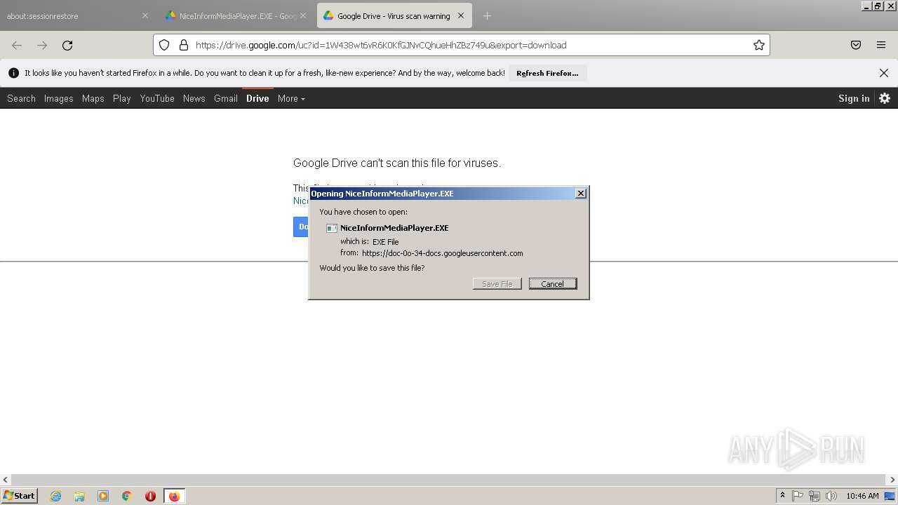Click the 'can't scan this file' heading

(397, 163)
